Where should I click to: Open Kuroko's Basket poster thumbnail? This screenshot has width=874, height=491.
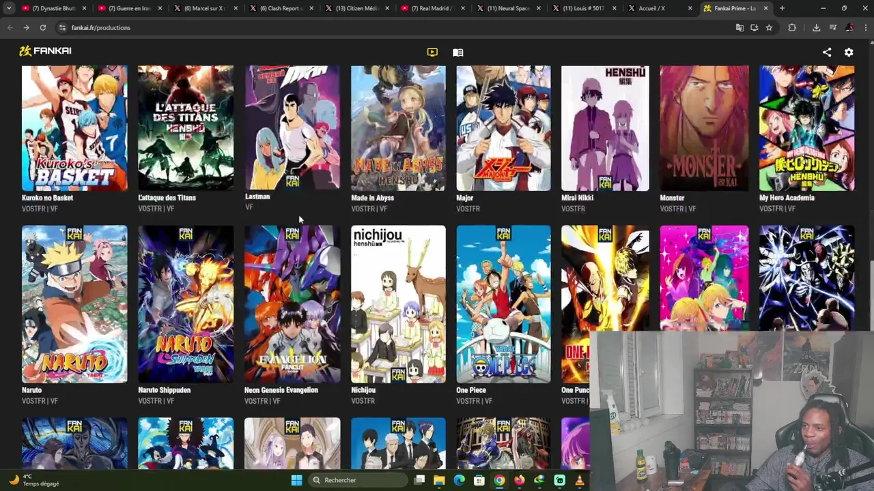pos(74,128)
